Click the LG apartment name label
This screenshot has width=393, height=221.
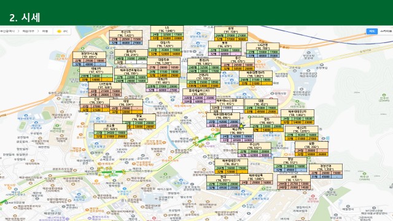[x=166, y=28]
